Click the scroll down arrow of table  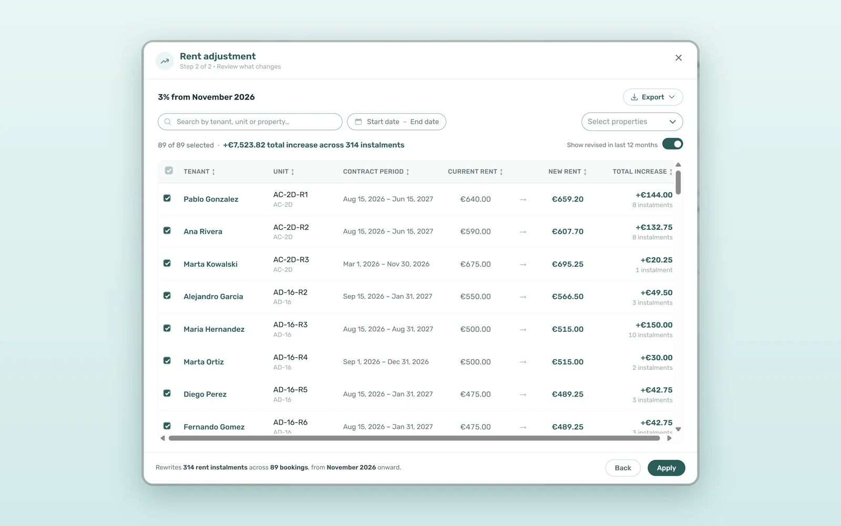[678, 429]
